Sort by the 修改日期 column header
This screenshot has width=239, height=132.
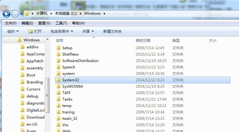pos(143,41)
